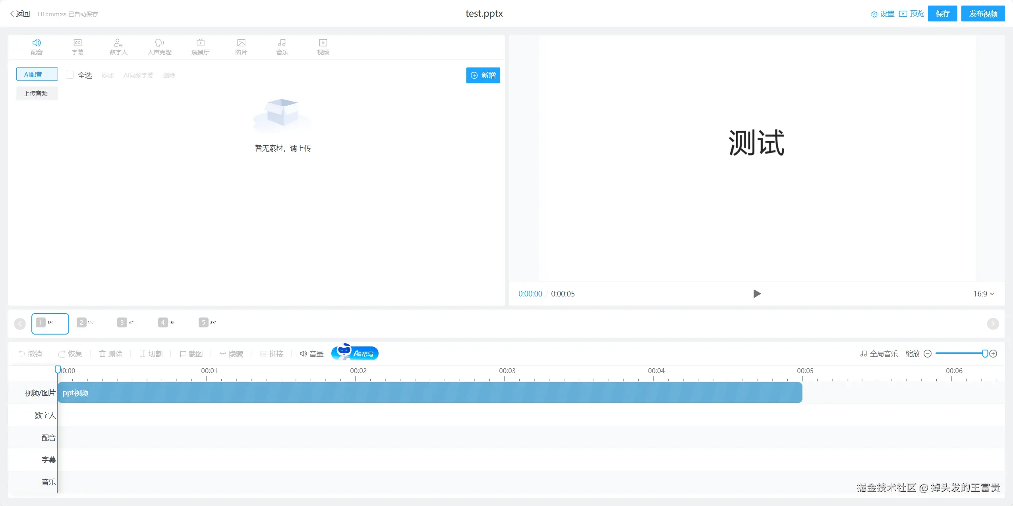Play the video preview
The width and height of the screenshot is (1013, 506).
coord(757,294)
